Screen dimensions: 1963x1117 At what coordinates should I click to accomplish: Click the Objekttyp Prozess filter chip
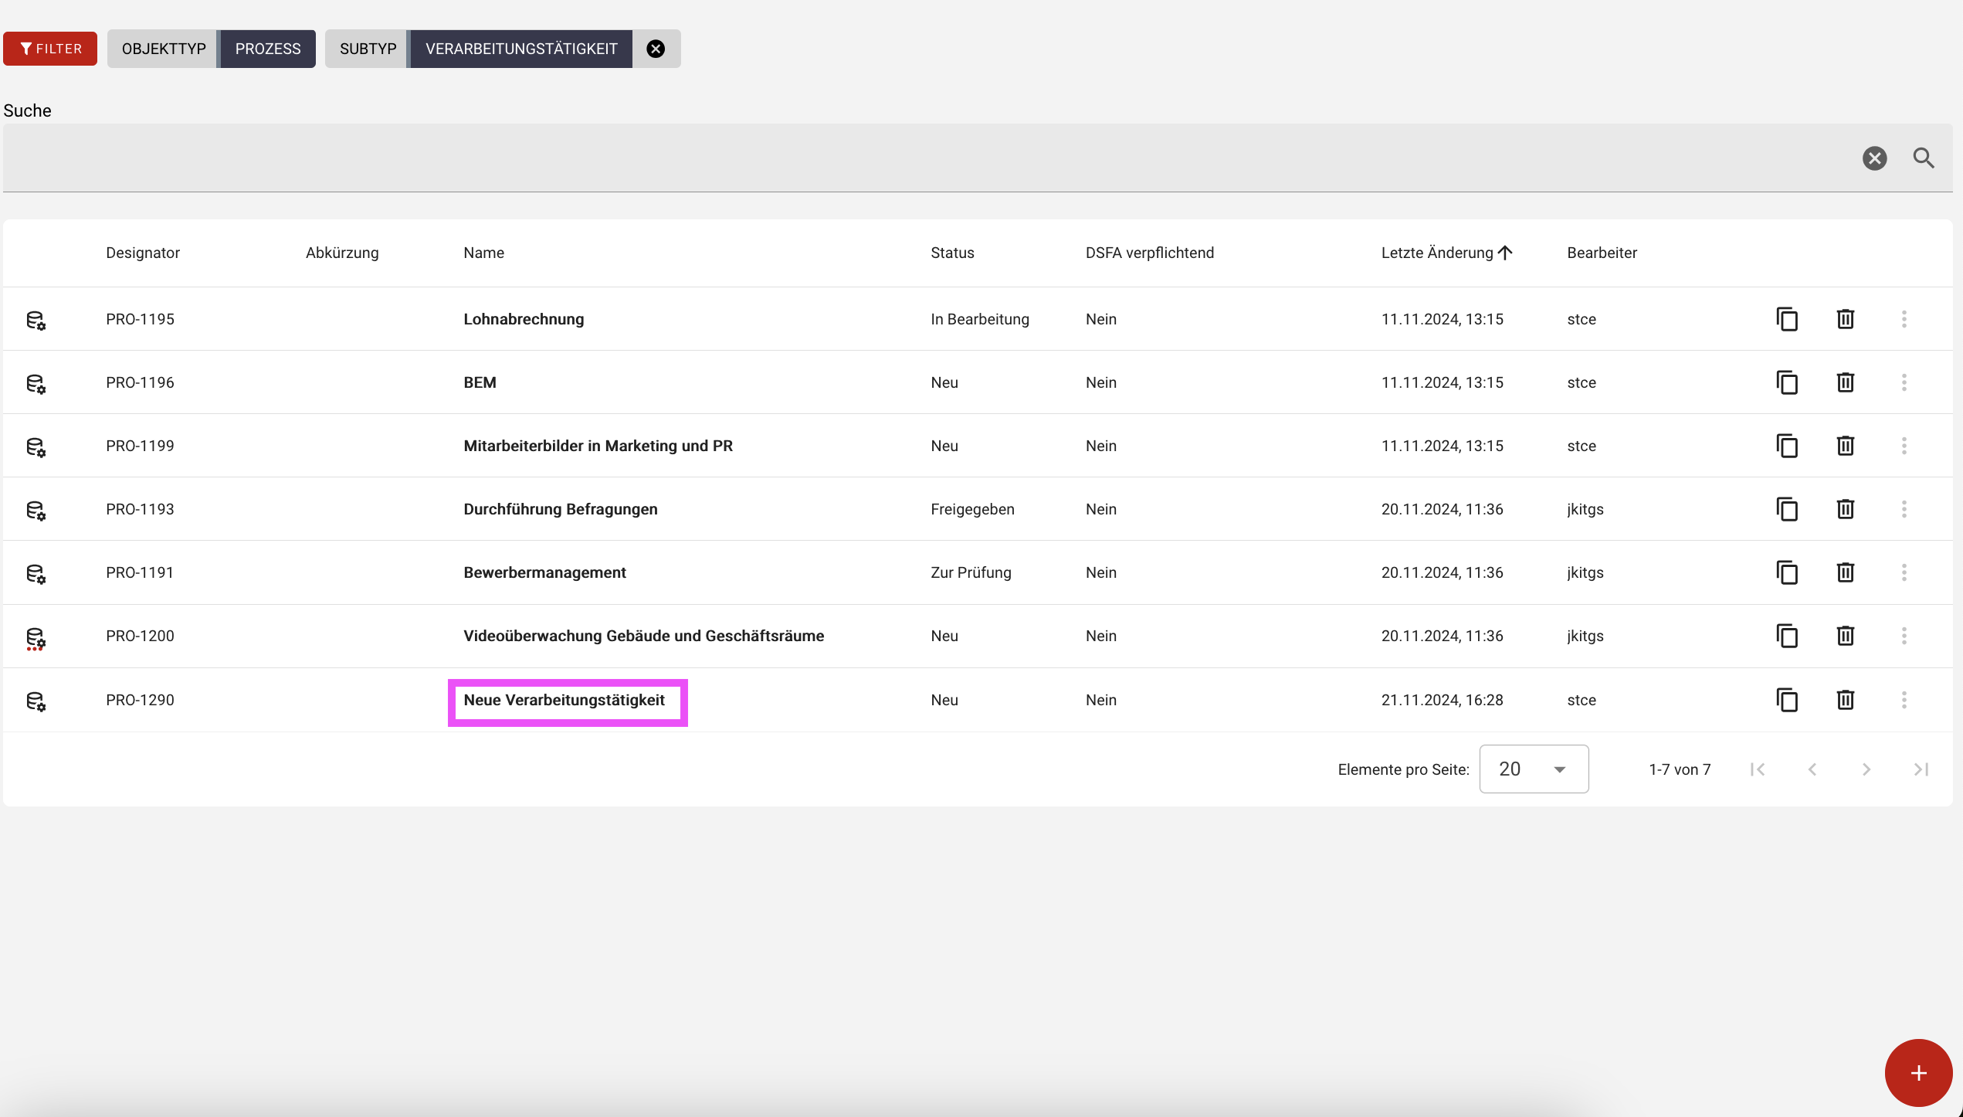click(x=211, y=49)
